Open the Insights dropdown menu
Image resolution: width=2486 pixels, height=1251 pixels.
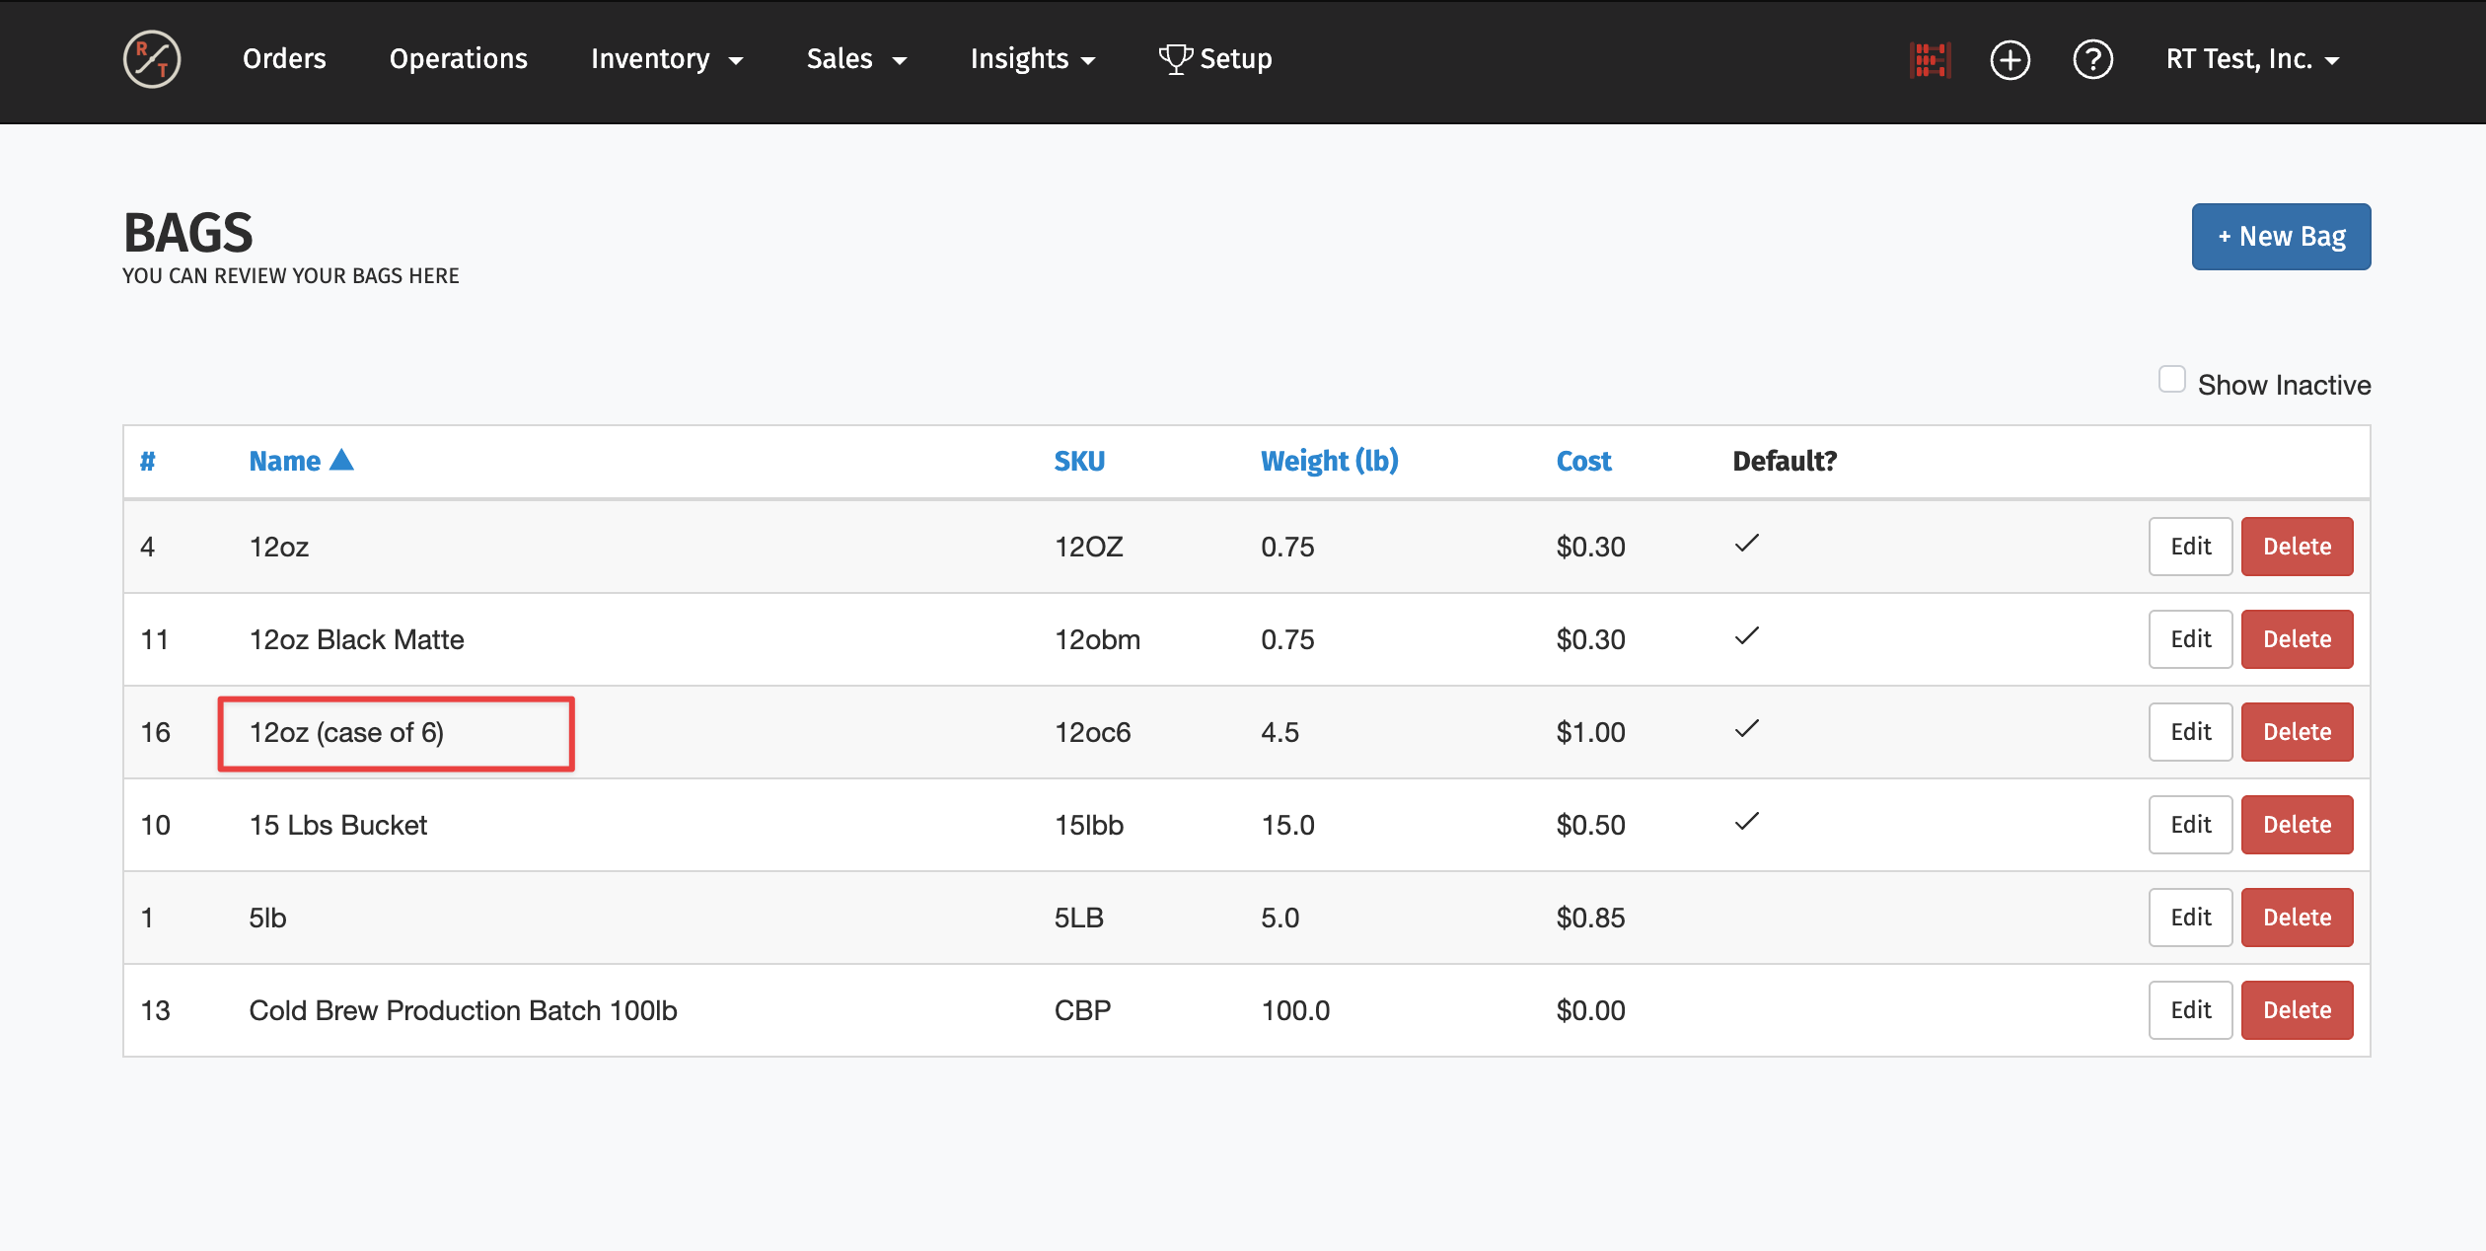pos(1032,59)
